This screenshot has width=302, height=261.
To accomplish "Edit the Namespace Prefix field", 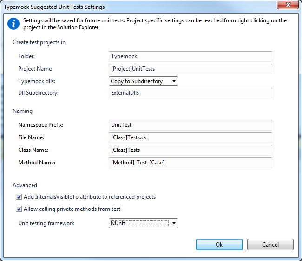I will (x=190, y=125).
